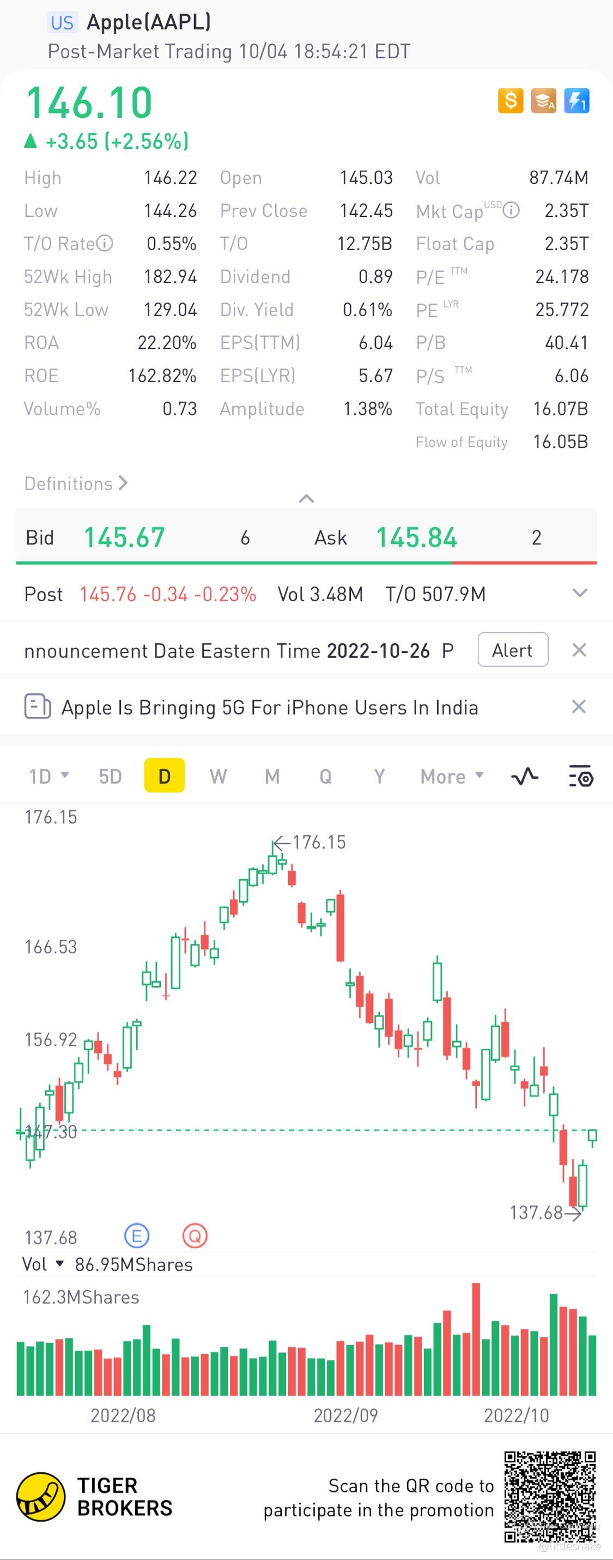
Task: Switch to the 5D chart tab
Action: (x=110, y=776)
